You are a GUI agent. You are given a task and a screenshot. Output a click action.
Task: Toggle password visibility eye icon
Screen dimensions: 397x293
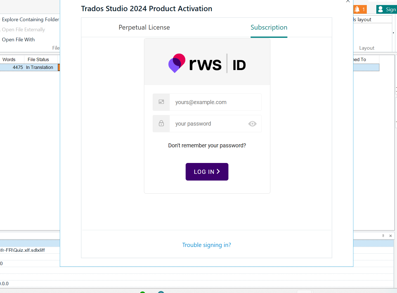tap(252, 124)
